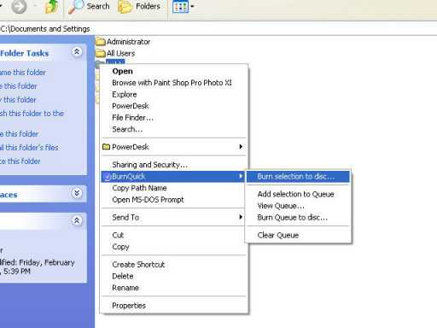437x328 pixels.
Task: Click the 'ce this folder' task link
Action: pyautogui.click(x=20, y=161)
